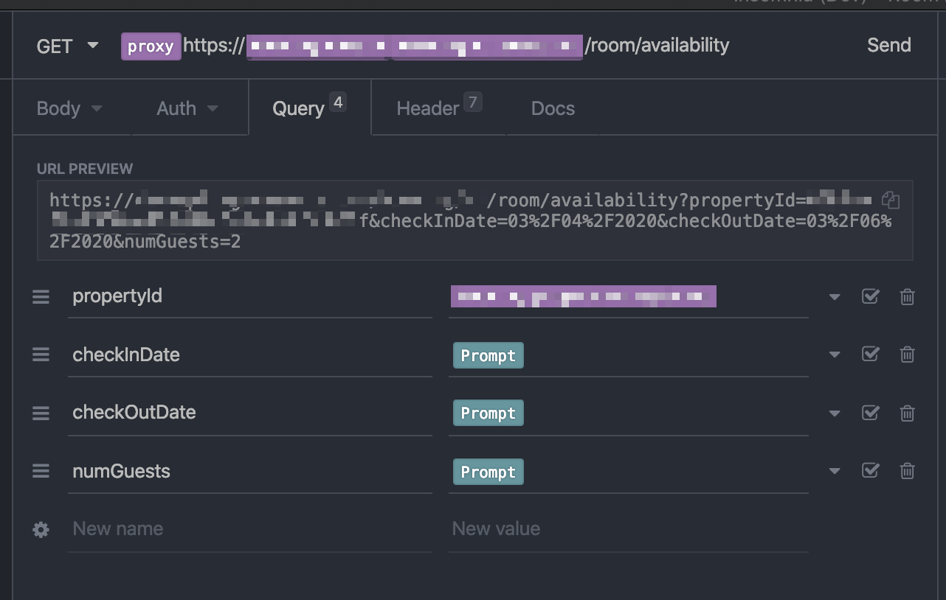Screen dimensions: 946x600
Task: Expand the checkOutDate row options arrow
Action: pyautogui.click(x=835, y=414)
